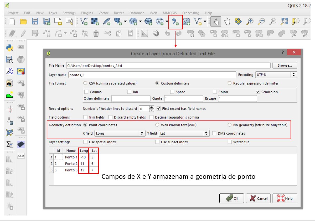The width and height of the screenshot is (315, 221).
Task: Open the Y field dropdown
Action: point(184,133)
